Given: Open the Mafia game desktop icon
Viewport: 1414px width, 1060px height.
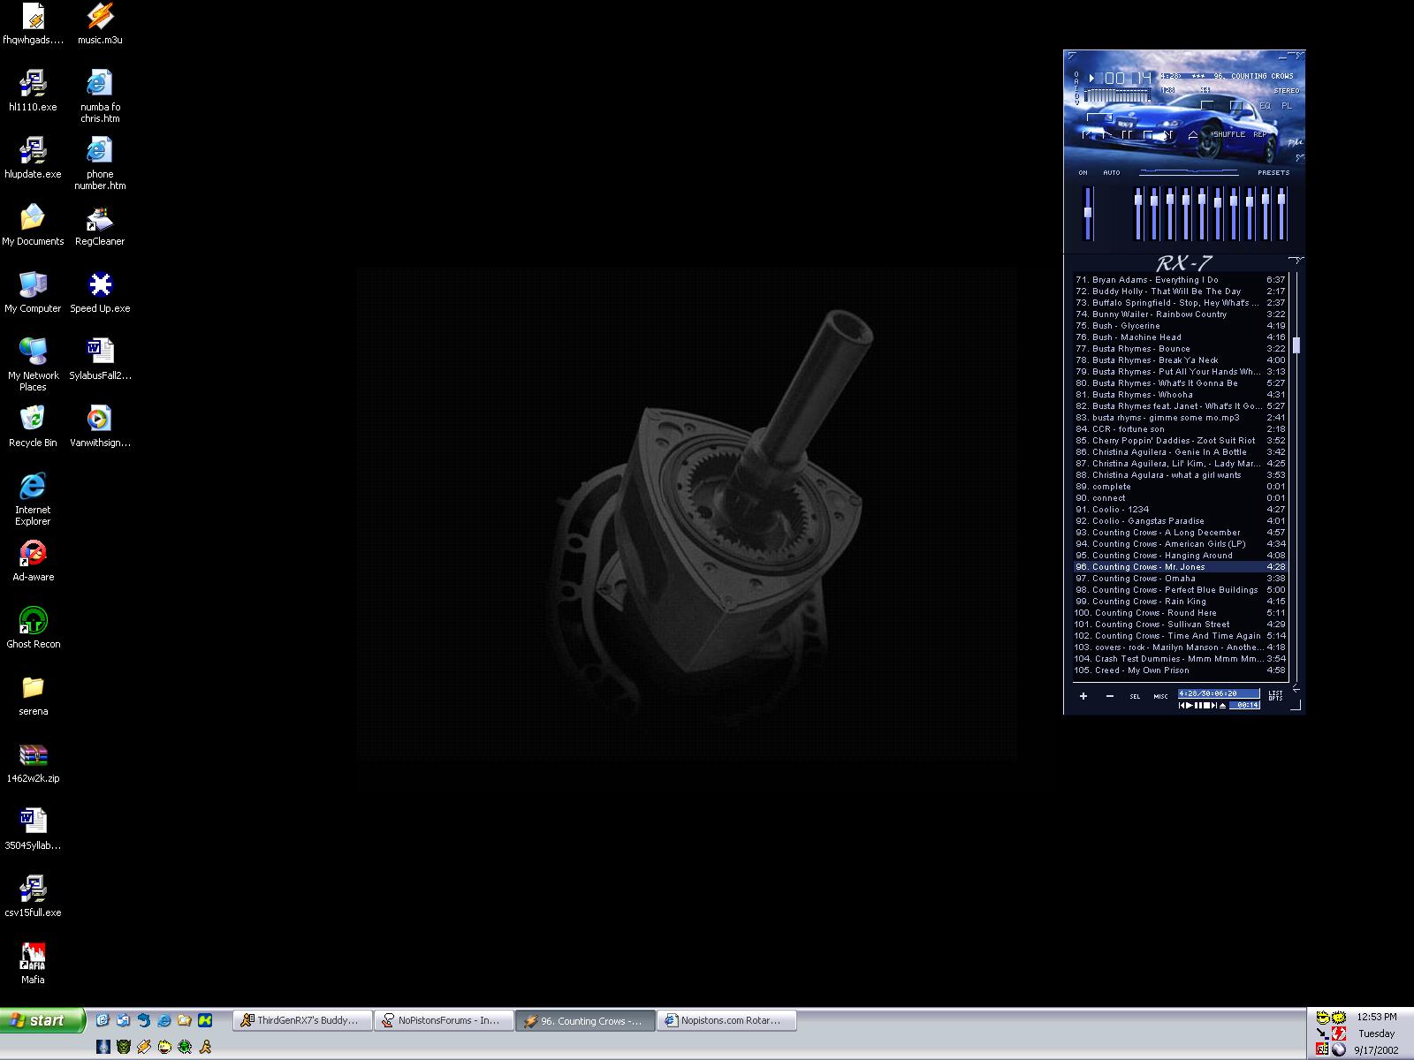Looking at the screenshot, I should (x=33, y=957).
